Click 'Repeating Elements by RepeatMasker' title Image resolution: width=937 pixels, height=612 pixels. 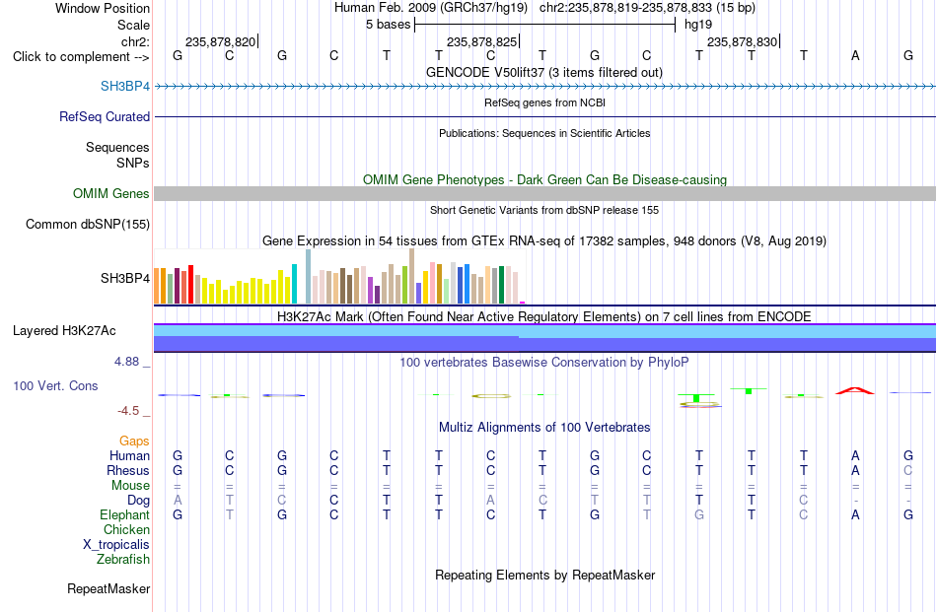[x=544, y=575]
